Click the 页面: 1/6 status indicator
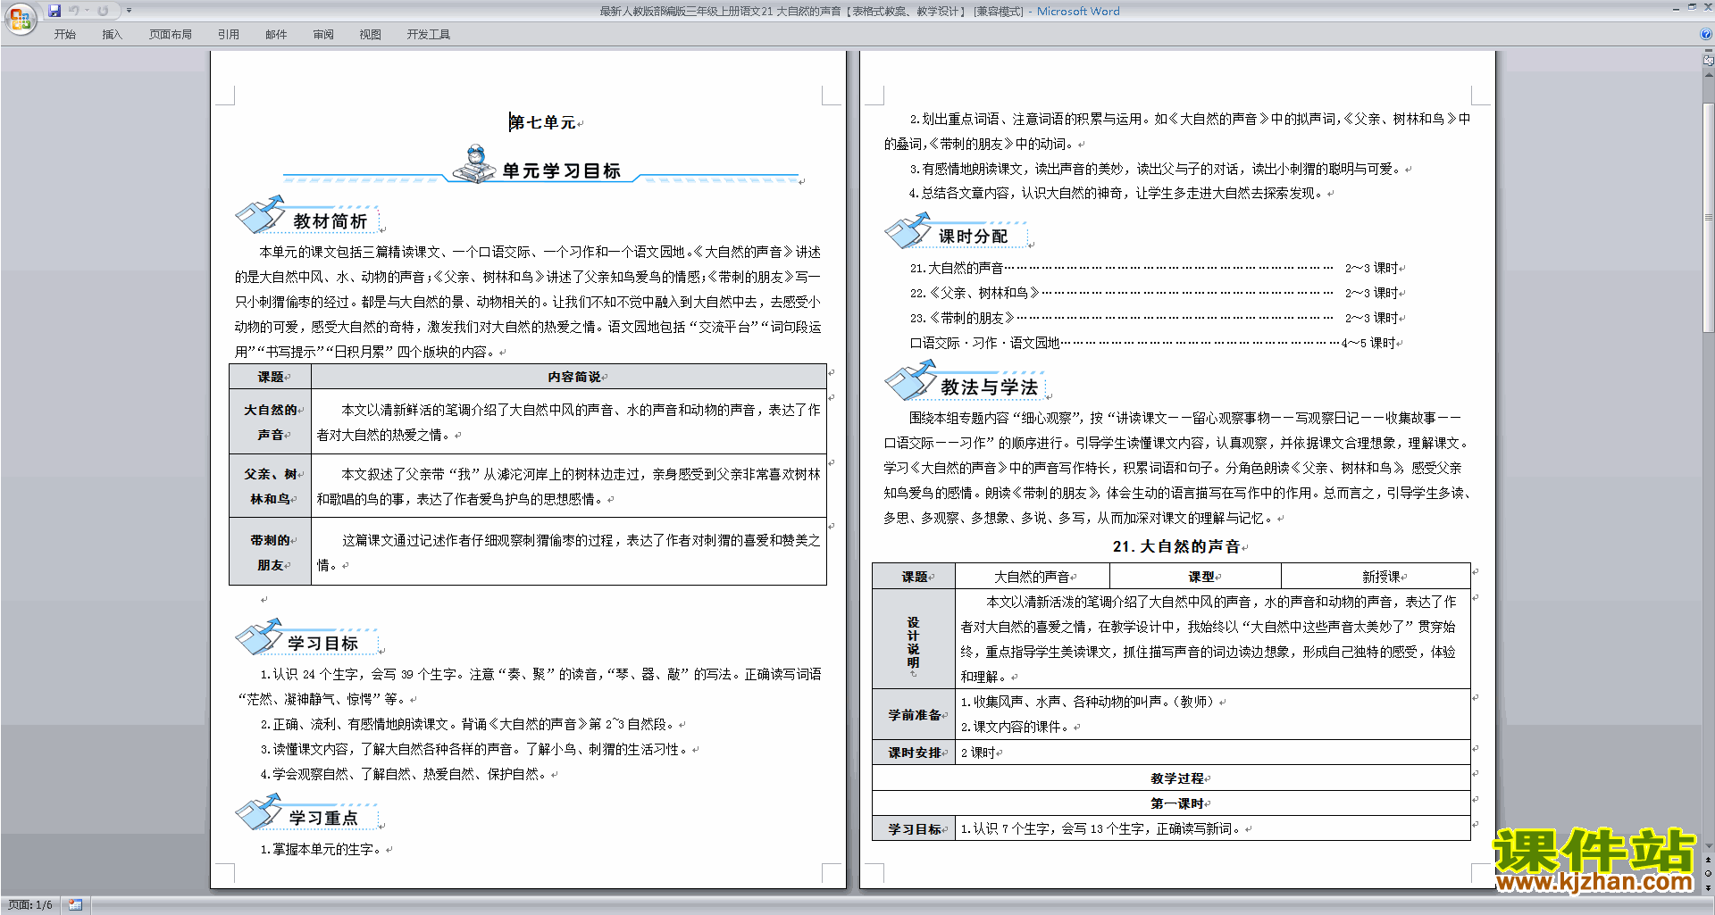Viewport: 1715px width, 915px height. click(x=30, y=905)
